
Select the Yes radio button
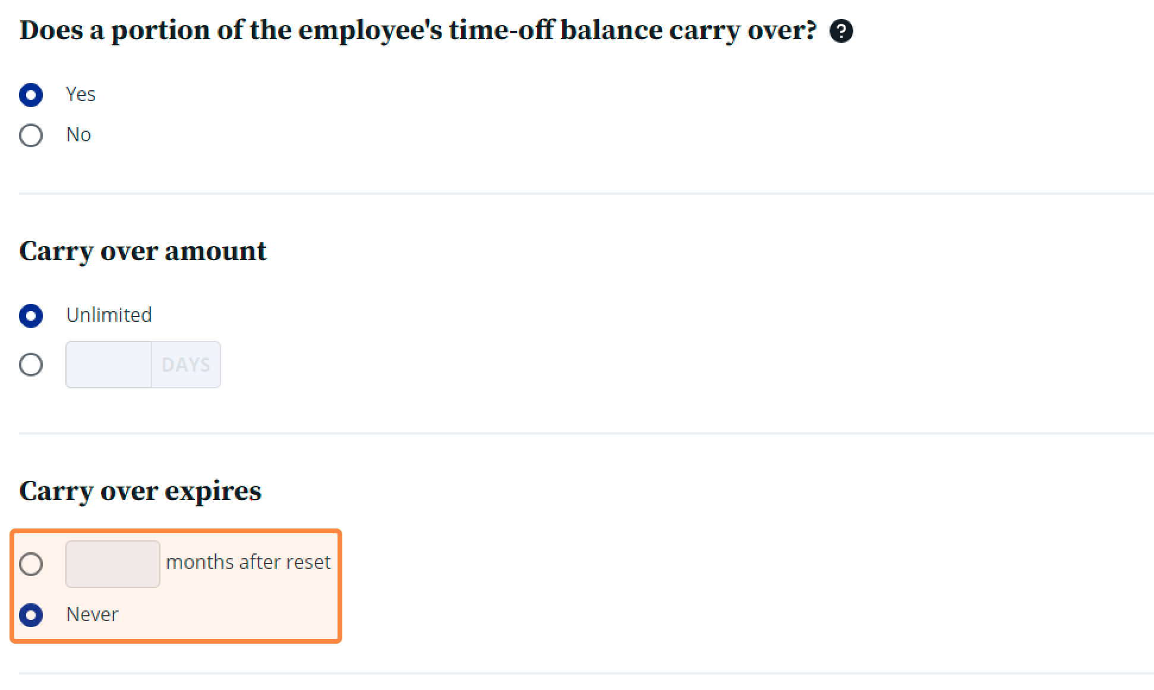[31, 95]
